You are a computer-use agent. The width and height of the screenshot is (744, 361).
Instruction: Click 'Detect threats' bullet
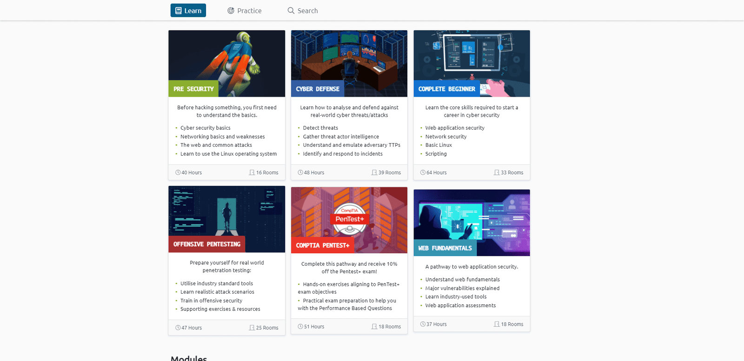tap(320, 128)
